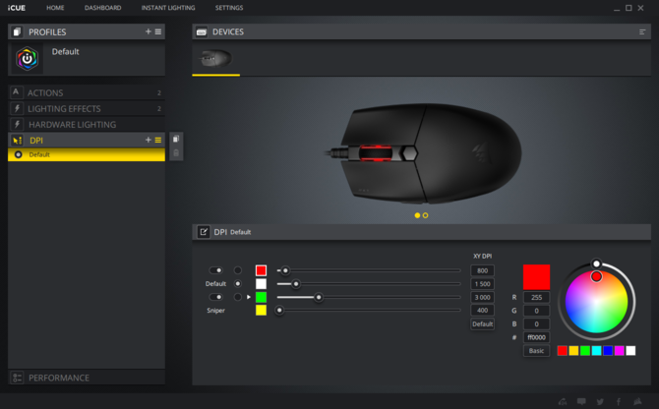Viewport: 659px width, 409px height.
Task: Click the Default profile name
Action: click(x=65, y=52)
